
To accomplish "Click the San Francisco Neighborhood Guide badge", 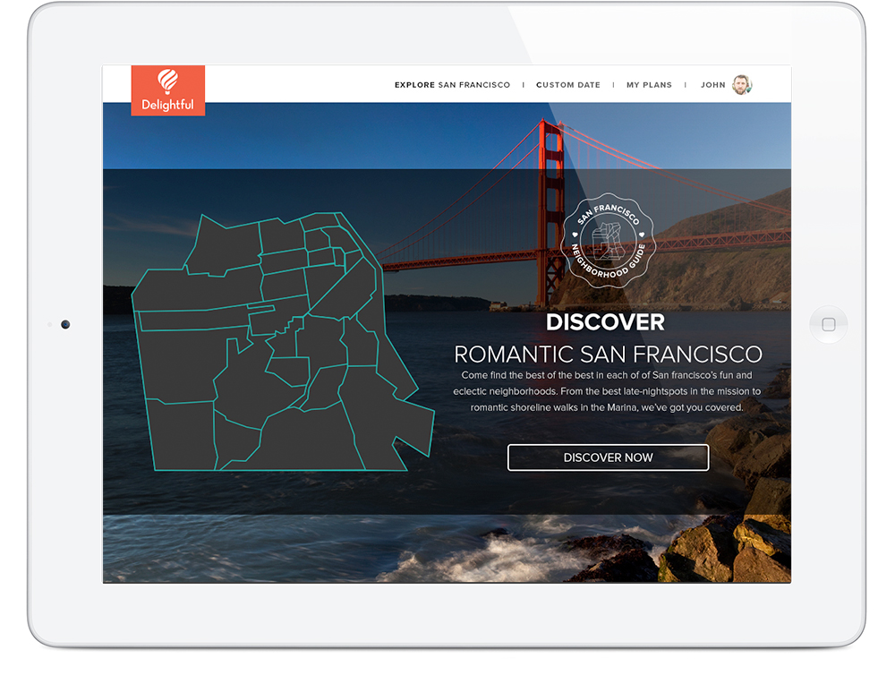I will coord(608,241).
